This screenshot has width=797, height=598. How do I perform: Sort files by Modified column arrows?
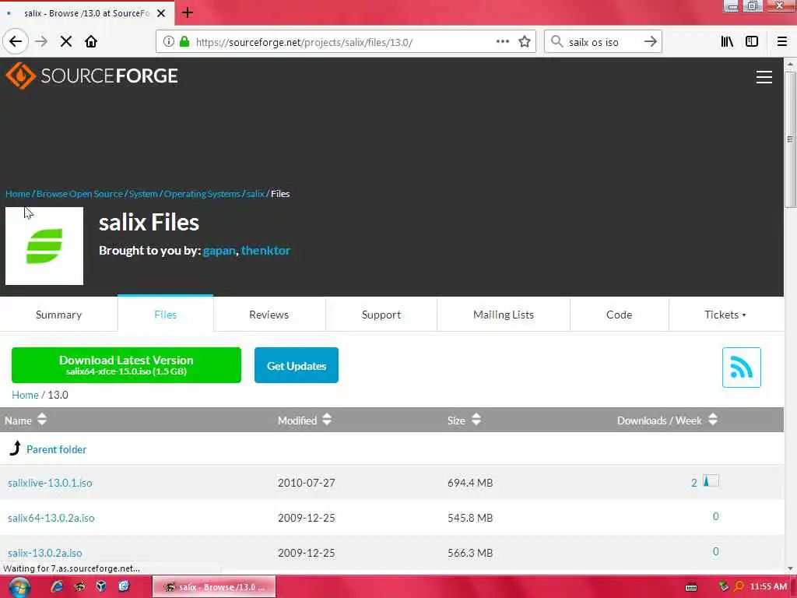pyautogui.click(x=327, y=420)
